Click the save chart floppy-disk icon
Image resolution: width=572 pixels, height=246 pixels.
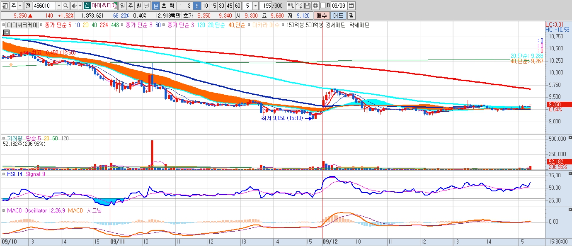pos(307,6)
